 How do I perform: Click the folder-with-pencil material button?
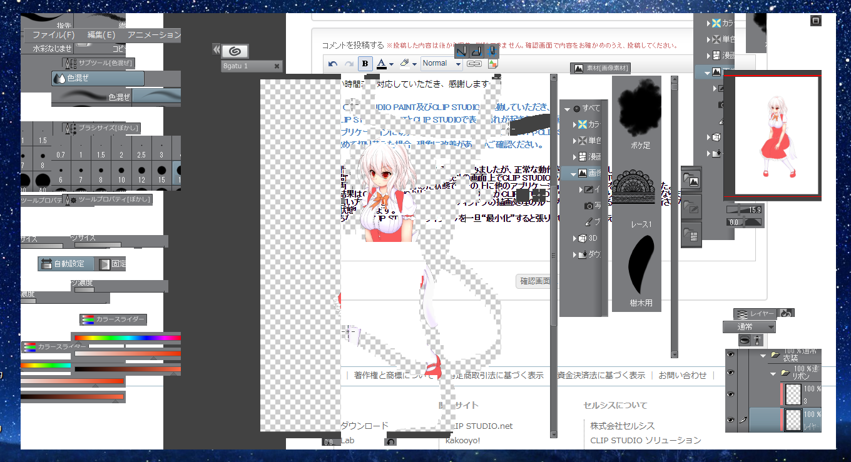pos(691,206)
